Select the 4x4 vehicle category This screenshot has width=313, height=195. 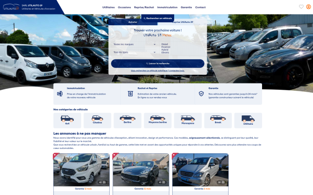(x=67, y=120)
